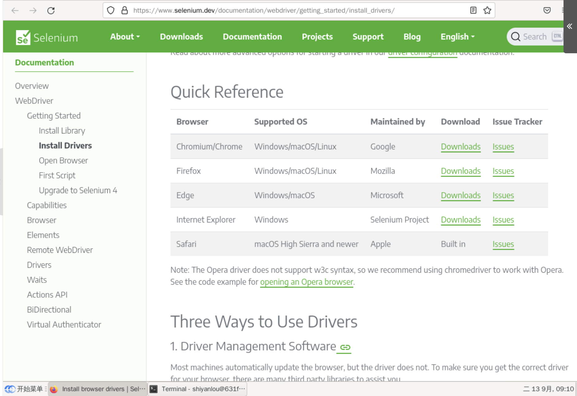Select BiDirectional in the sidebar

click(49, 310)
